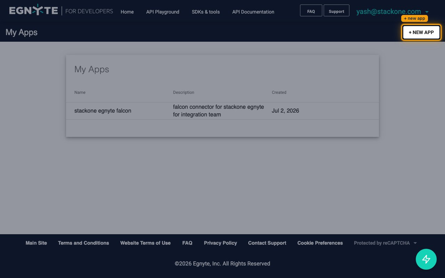Click the Created column header

[x=279, y=92]
